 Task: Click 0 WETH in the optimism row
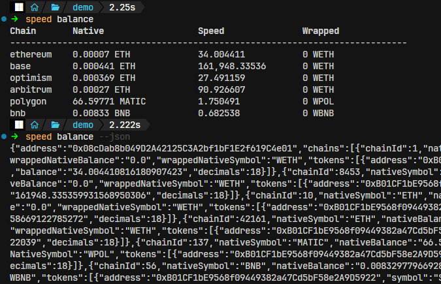(318, 78)
